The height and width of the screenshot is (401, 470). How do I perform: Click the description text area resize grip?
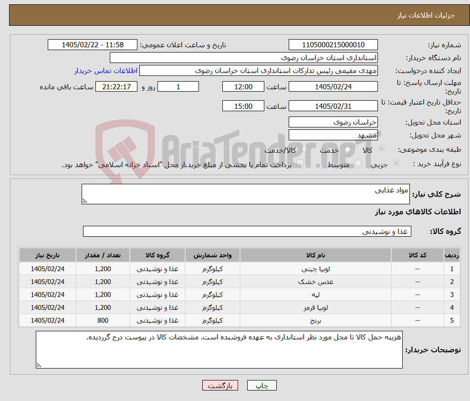pos(84,201)
